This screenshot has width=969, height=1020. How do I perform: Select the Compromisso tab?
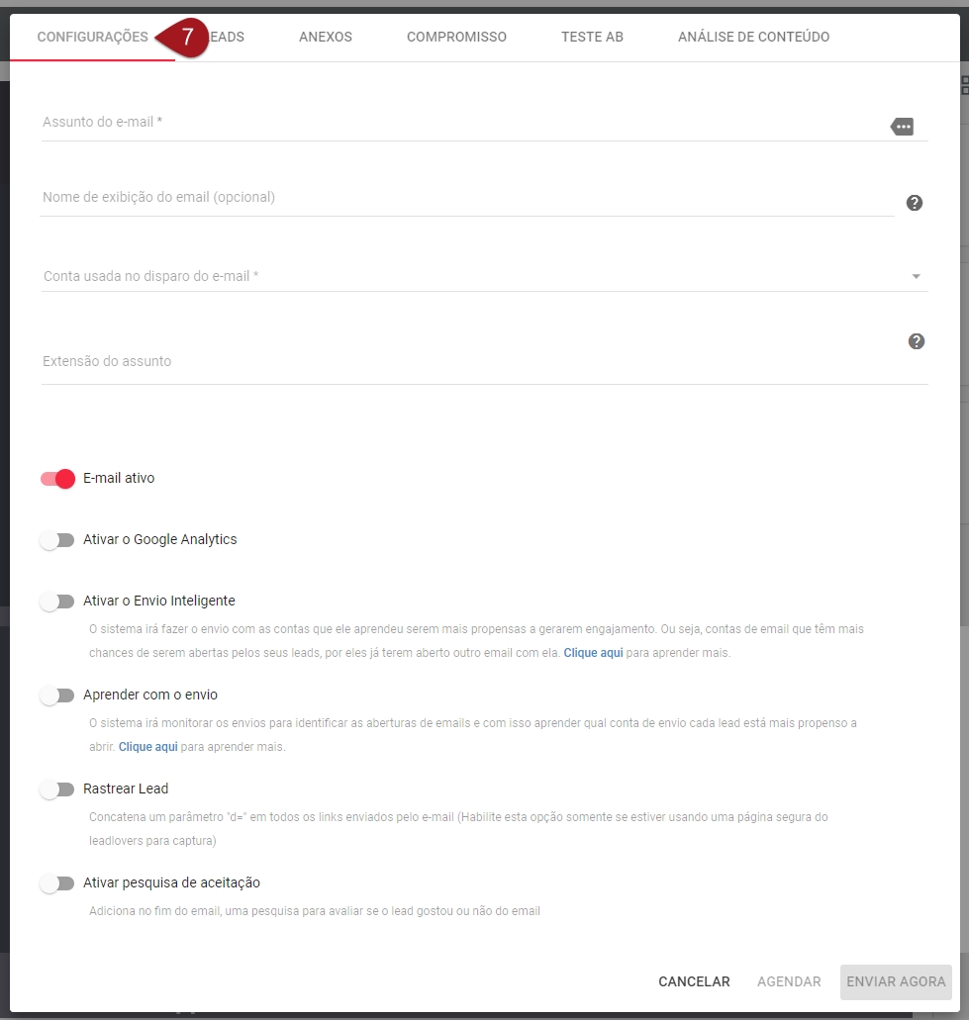(456, 37)
